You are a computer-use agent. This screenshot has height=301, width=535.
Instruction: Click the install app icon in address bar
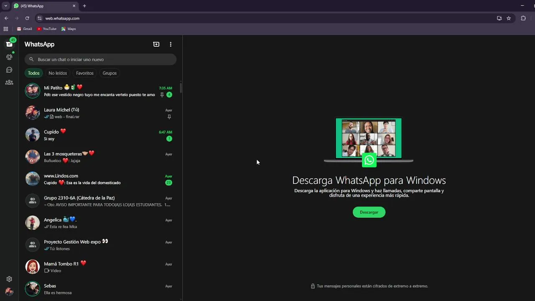point(499,18)
